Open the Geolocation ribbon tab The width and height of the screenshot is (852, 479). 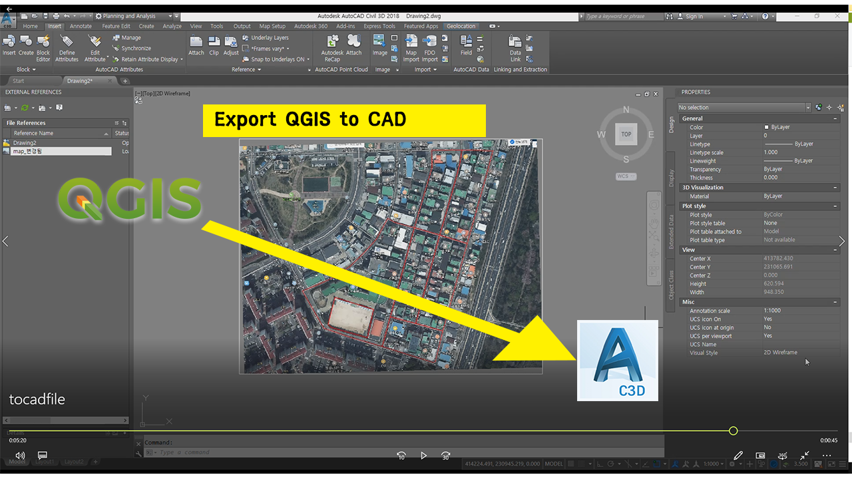(461, 27)
